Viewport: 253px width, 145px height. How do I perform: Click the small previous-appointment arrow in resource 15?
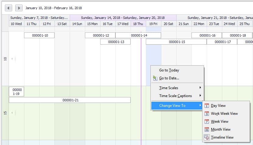(x=12, y=113)
